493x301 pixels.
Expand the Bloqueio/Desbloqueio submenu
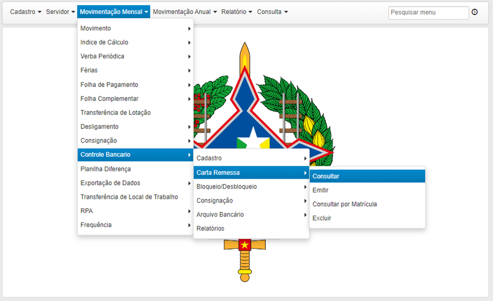251,187
